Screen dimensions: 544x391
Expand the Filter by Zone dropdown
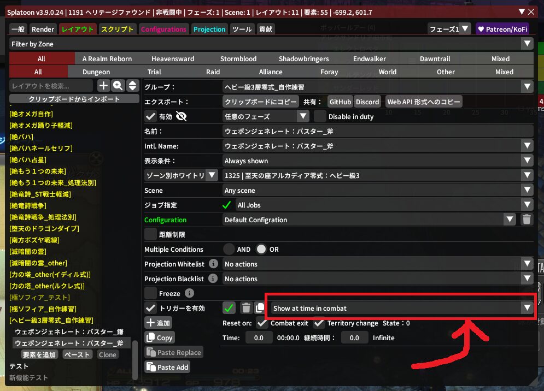click(x=271, y=44)
